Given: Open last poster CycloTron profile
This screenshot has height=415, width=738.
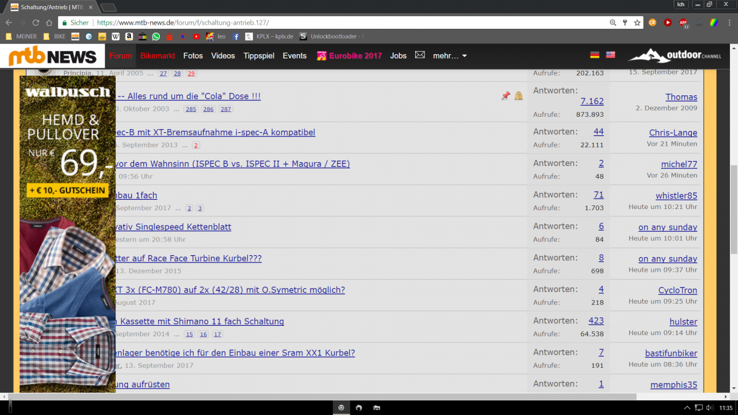Looking at the screenshot, I should (678, 290).
